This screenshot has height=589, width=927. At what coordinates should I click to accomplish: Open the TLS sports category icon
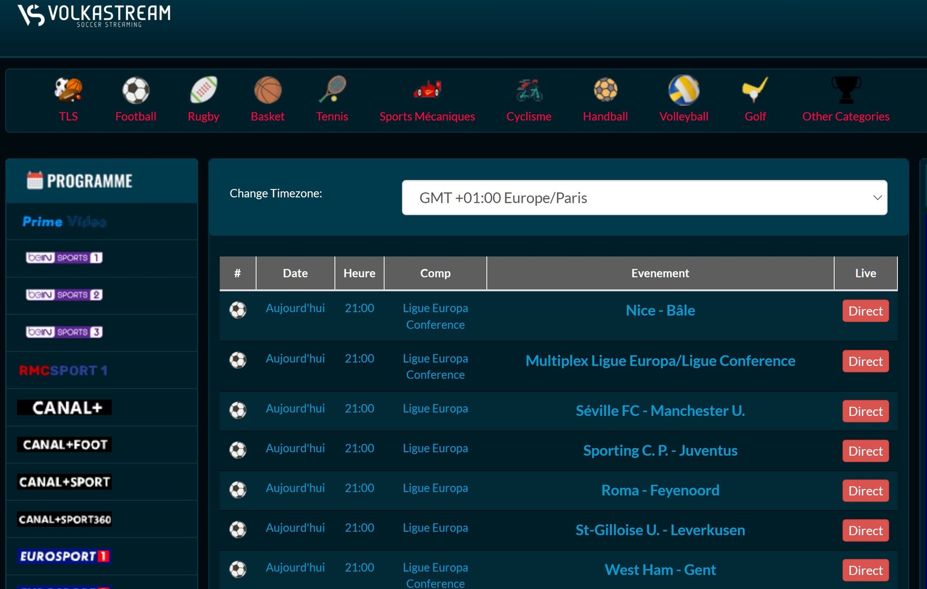(x=68, y=90)
